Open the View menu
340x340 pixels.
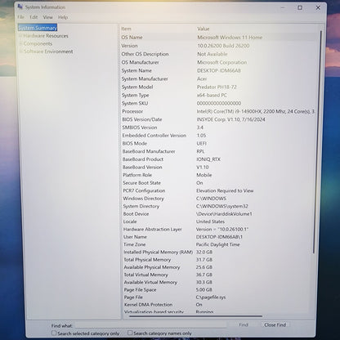point(48,17)
